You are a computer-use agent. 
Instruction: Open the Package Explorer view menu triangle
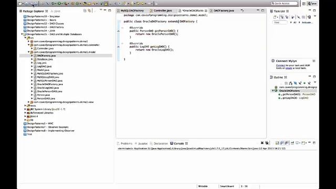[x=101, y=10]
